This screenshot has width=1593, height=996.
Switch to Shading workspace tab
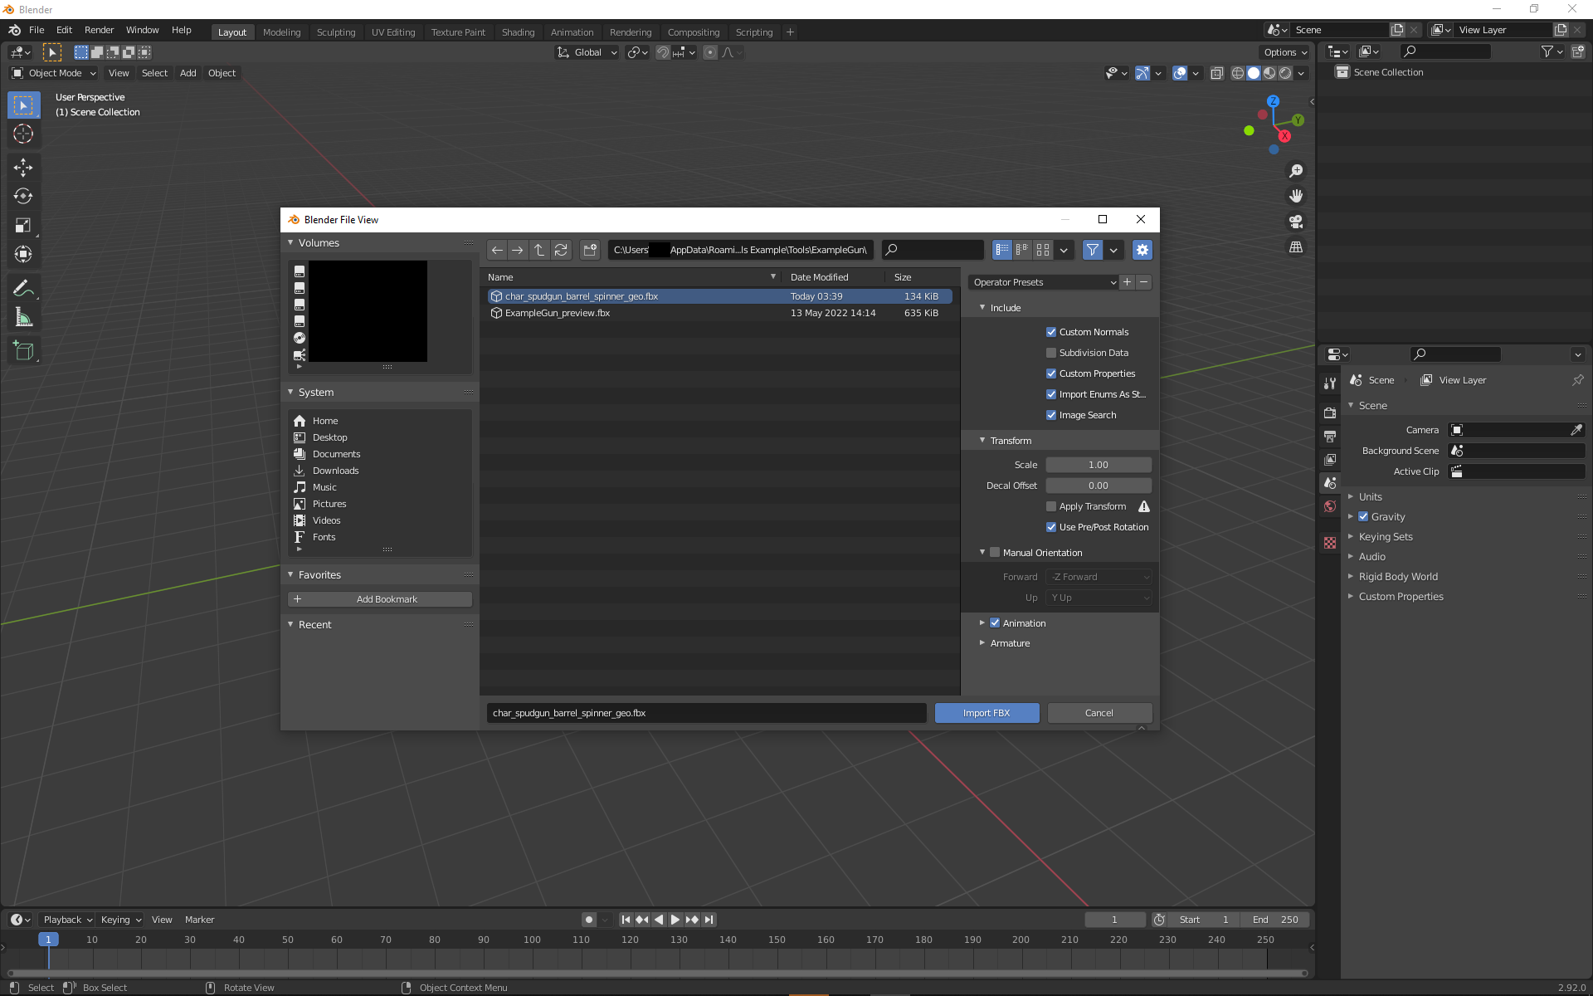[518, 32]
